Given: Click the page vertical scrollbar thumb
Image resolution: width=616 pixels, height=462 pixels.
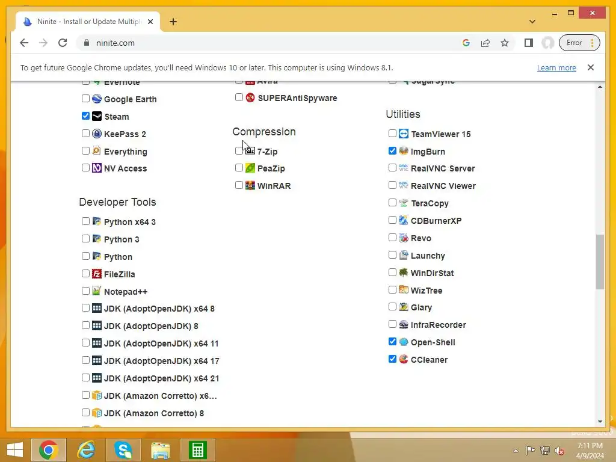Looking at the screenshot, I should (x=600, y=262).
